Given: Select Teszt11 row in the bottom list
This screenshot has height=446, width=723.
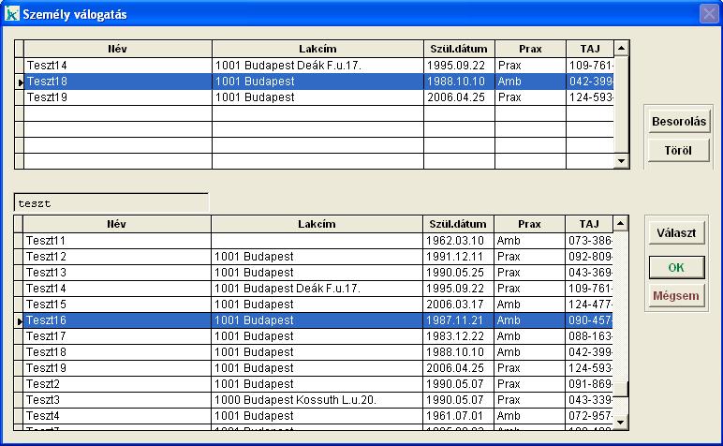Looking at the screenshot, I should 117,241.
